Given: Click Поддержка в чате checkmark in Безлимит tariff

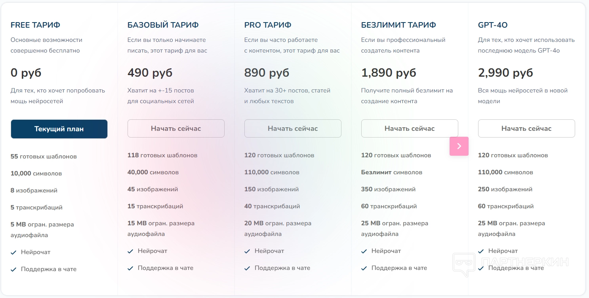Looking at the screenshot, I should pyautogui.click(x=364, y=268).
